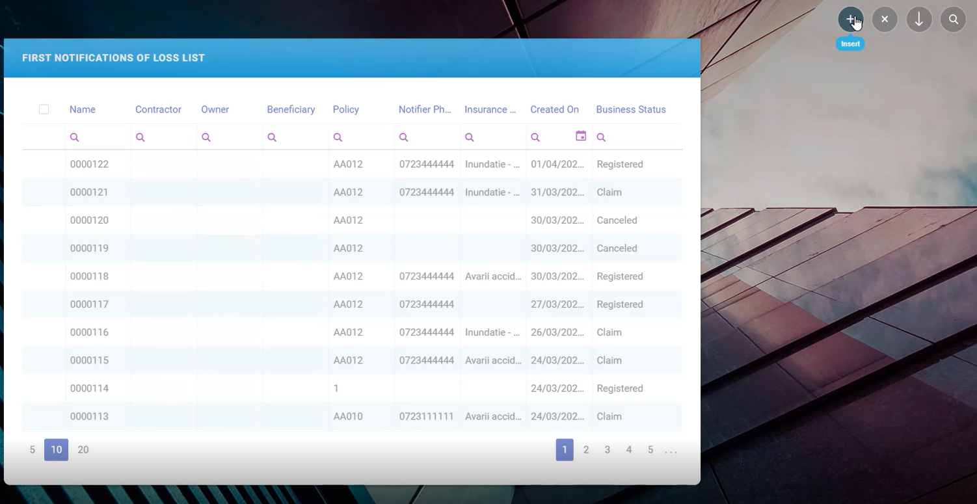Click the search icon in top-right toolbar
This screenshot has width=977, height=504.
coord(954,20)
